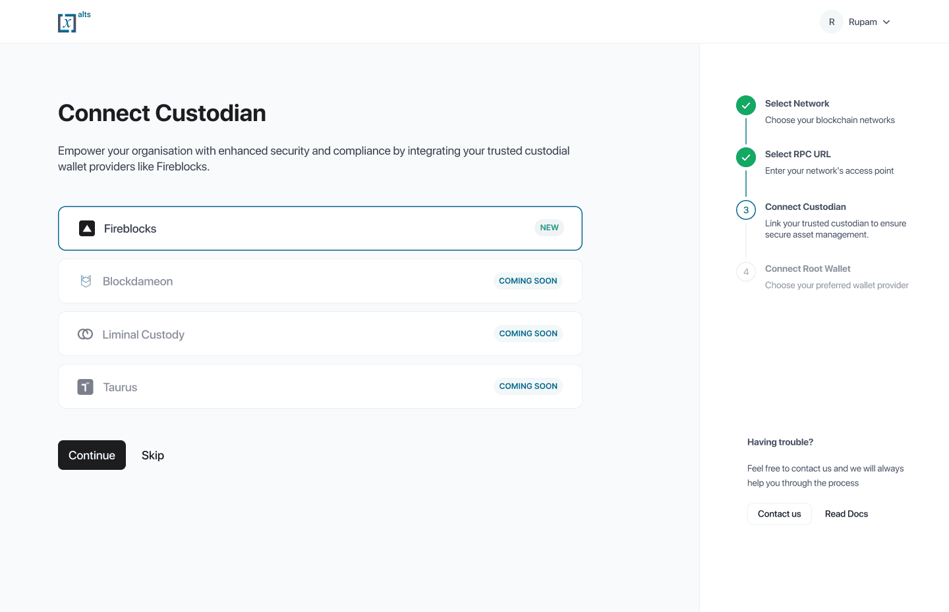This screenshot has height=612, width=949.
Task: Click the Select Network green checkmark
Action: (x=746, y=105)
